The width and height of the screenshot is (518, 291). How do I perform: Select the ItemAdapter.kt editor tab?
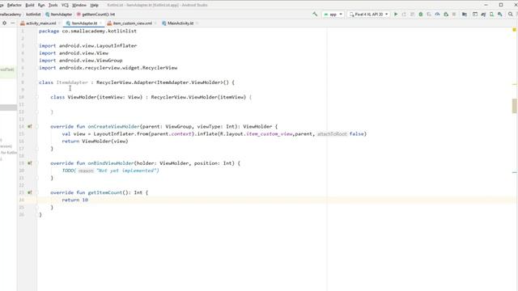(84, 23)
